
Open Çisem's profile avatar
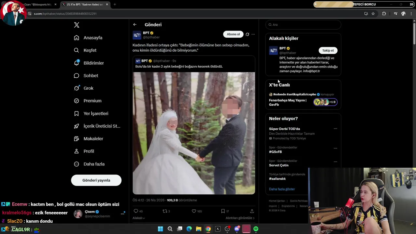pyautogui.click(x=78, y=214)
